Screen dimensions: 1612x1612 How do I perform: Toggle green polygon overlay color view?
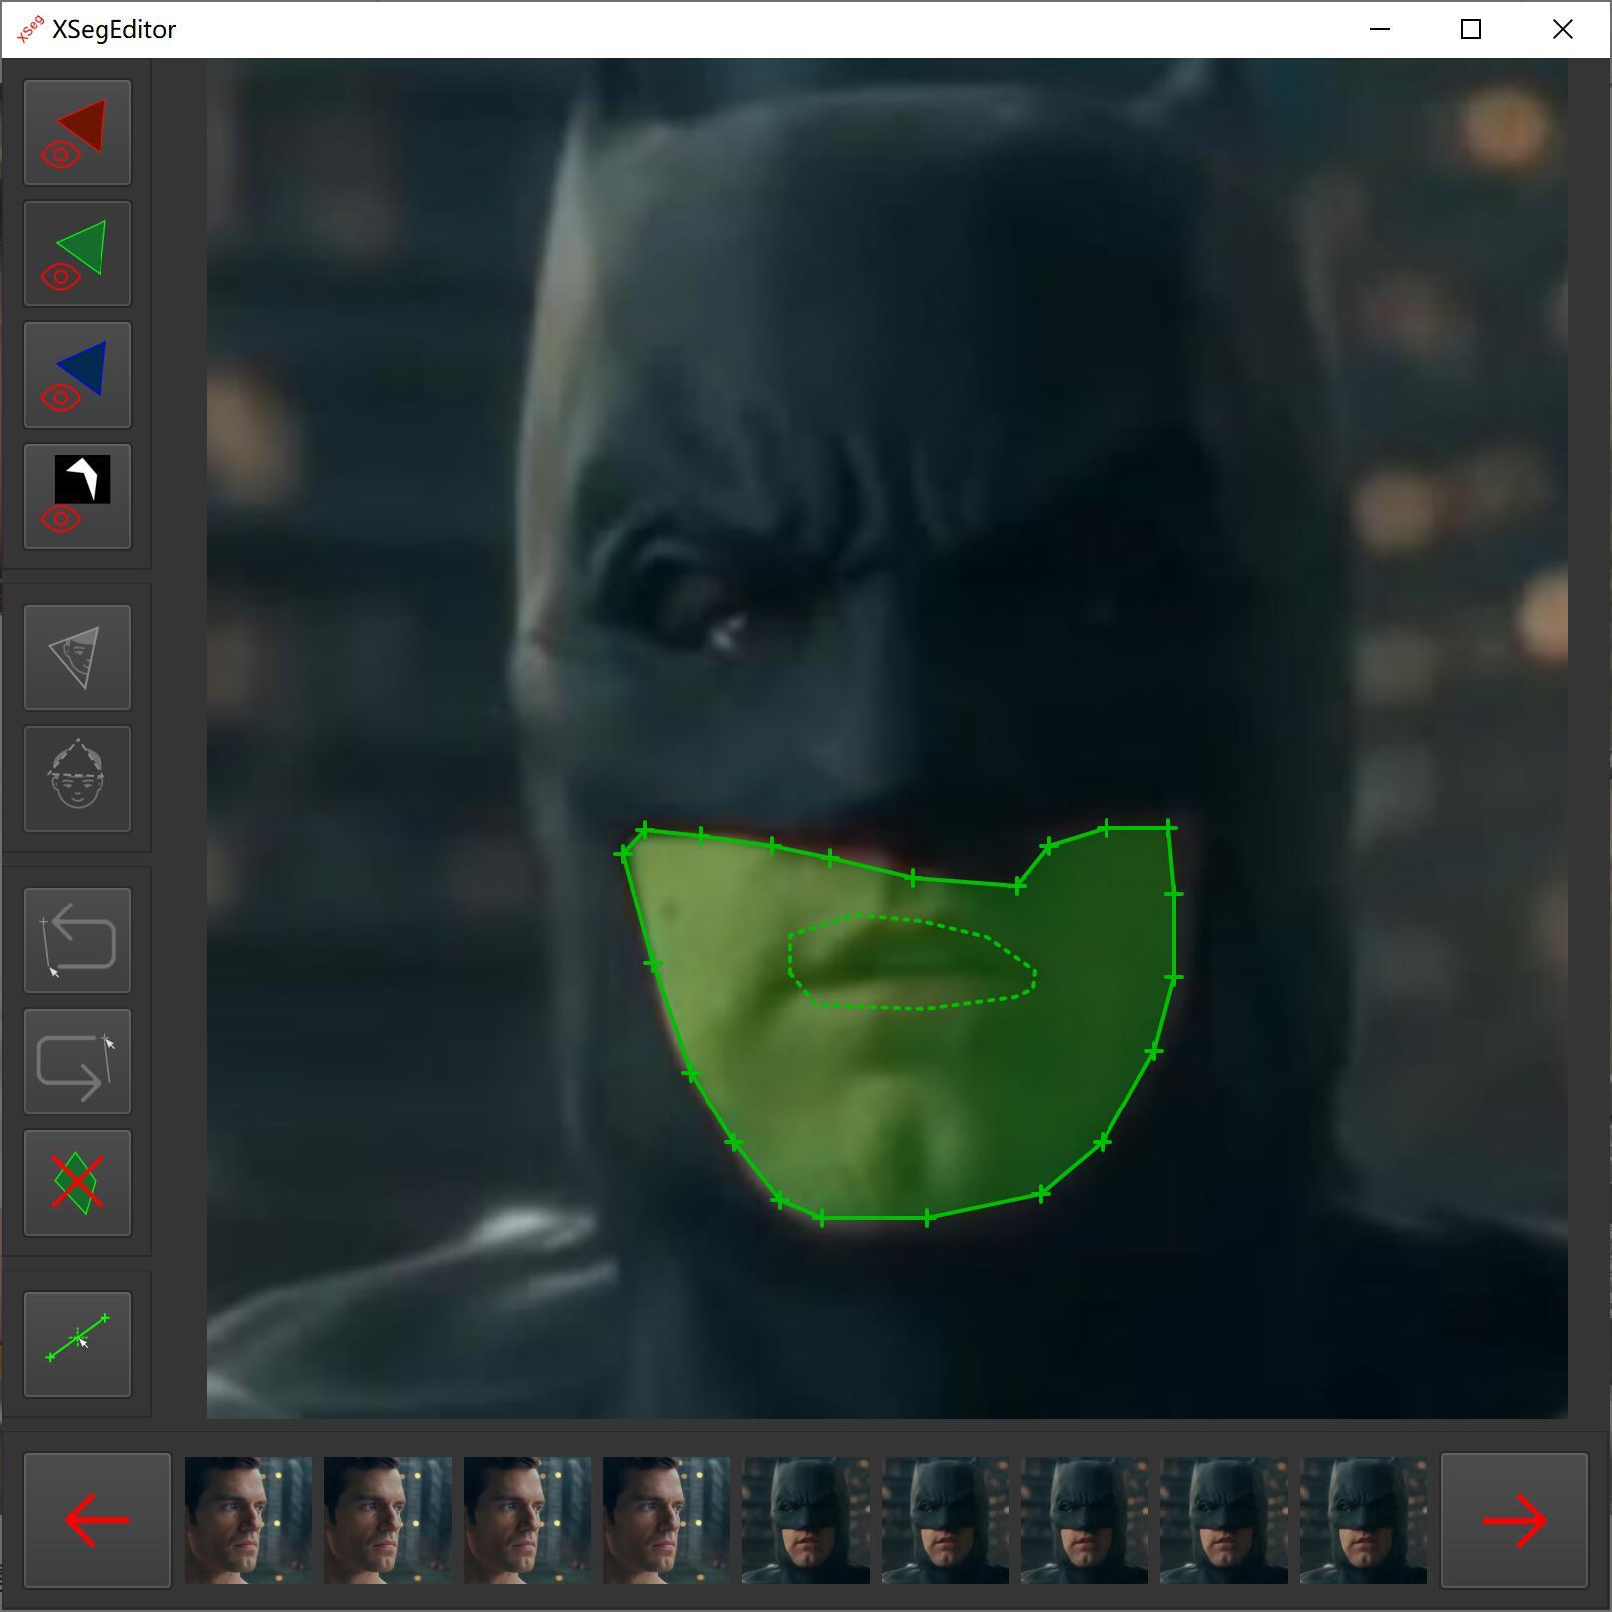pyautogui.click(x=78, y=254)
